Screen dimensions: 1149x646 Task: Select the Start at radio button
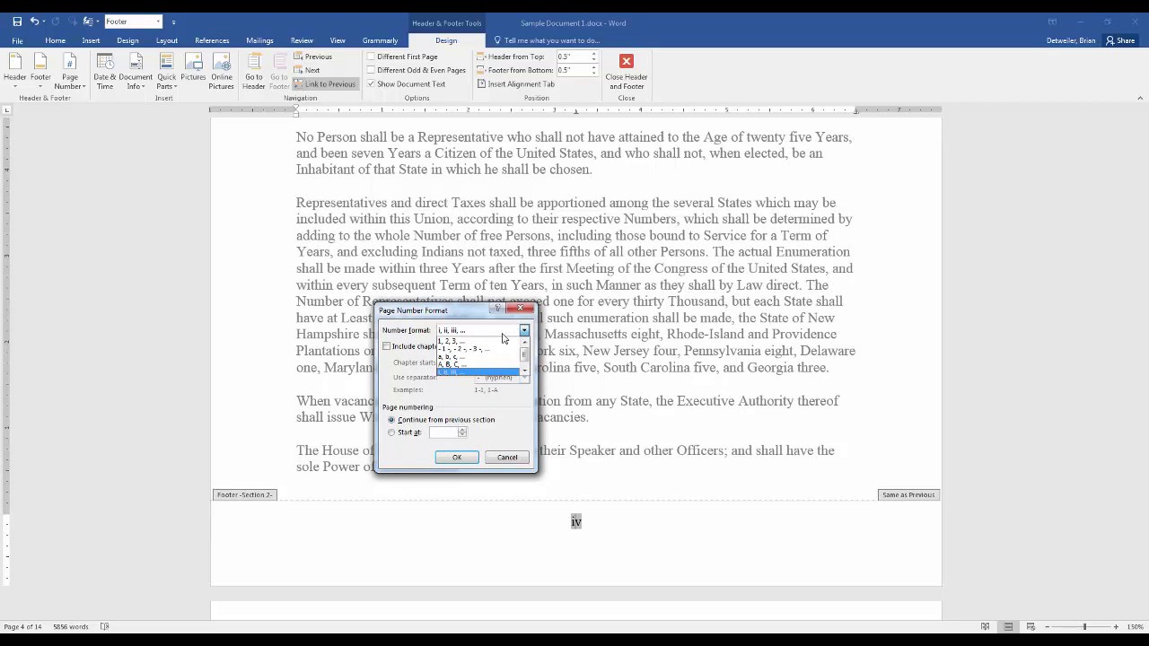coord(391,432)
